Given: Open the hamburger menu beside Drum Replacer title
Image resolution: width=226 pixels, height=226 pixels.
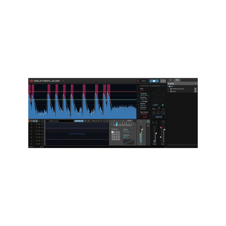Looking at the screenshot, I should pyautogui.click(x=63, y=81).
